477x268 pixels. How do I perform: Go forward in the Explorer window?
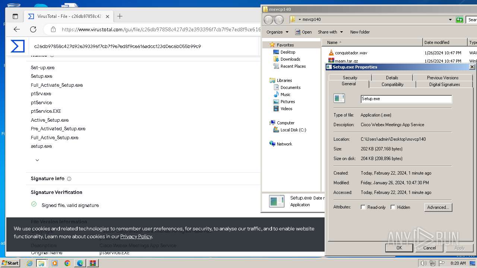point(279,20)
